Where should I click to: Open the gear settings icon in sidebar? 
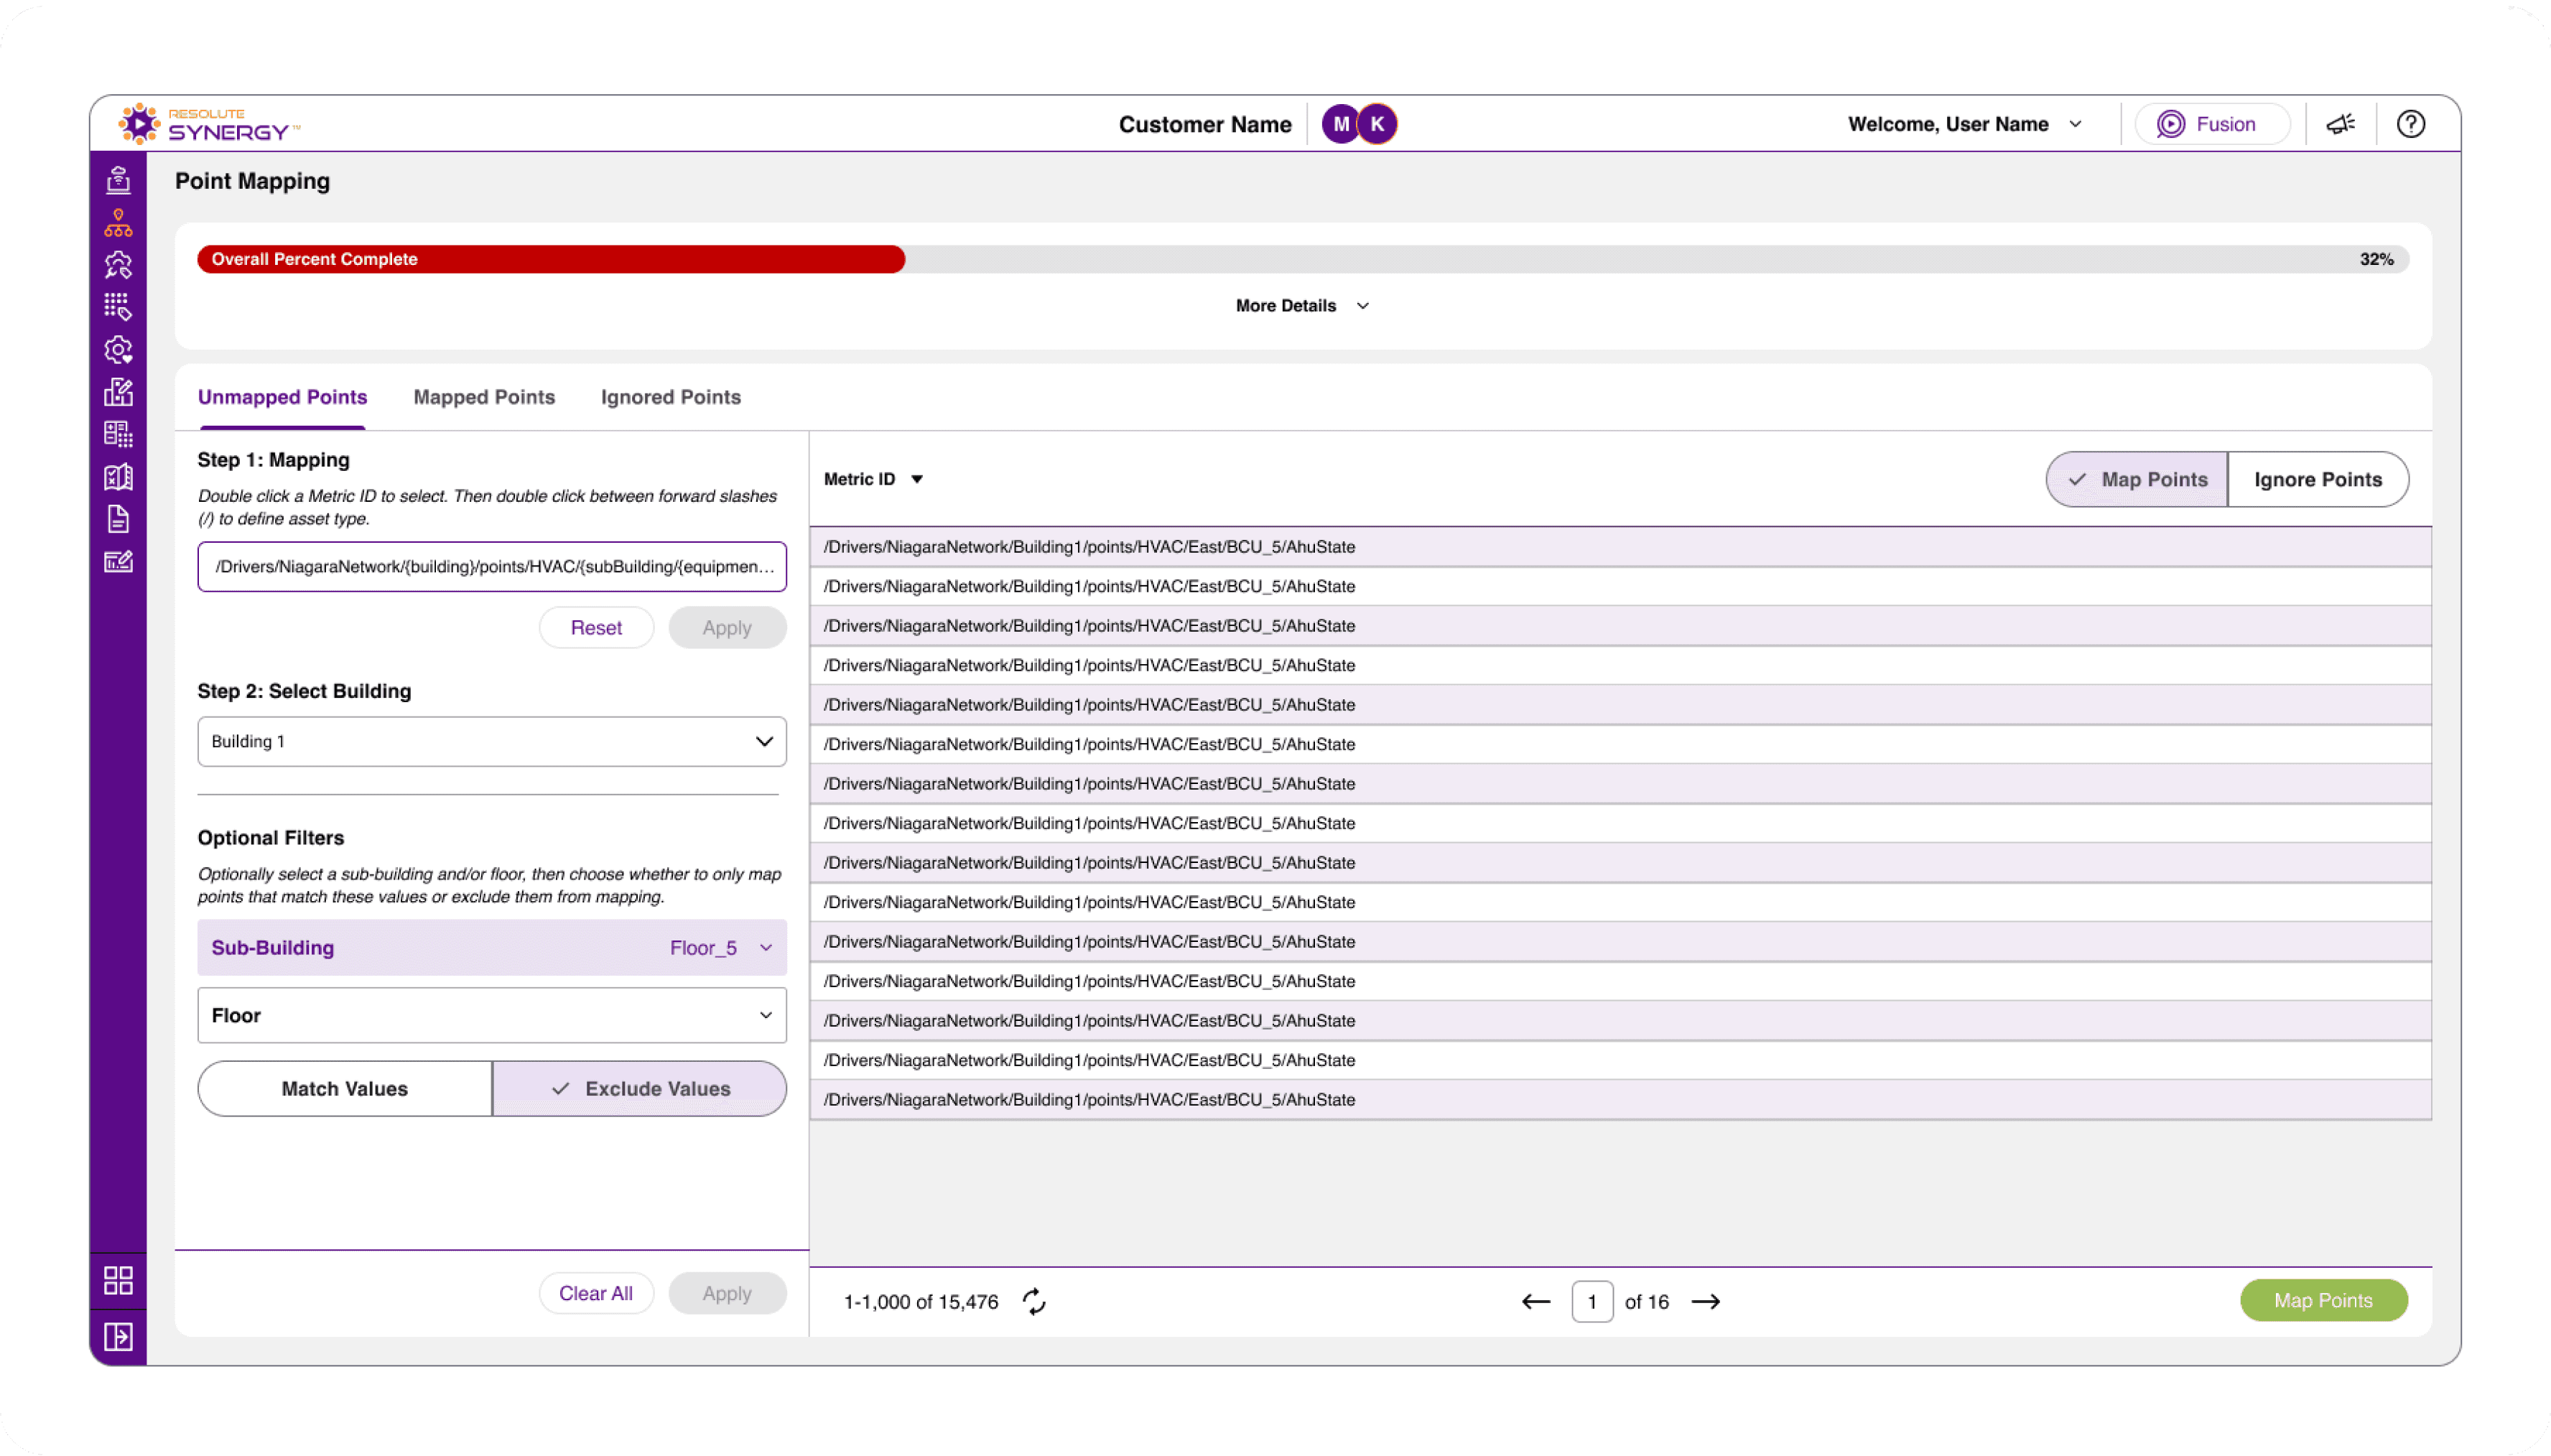[118, 350]
